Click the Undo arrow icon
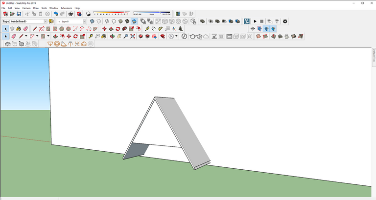This screenshot has width=376, height=200. click(55, 14)
